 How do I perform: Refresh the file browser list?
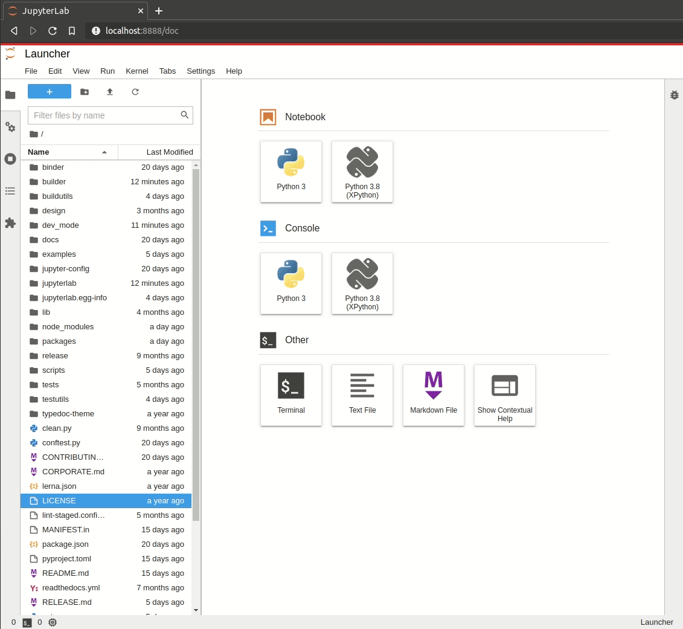pyautogui.click(x=135, y=92)
